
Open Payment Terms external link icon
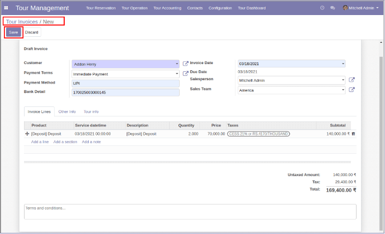point(185,74)
